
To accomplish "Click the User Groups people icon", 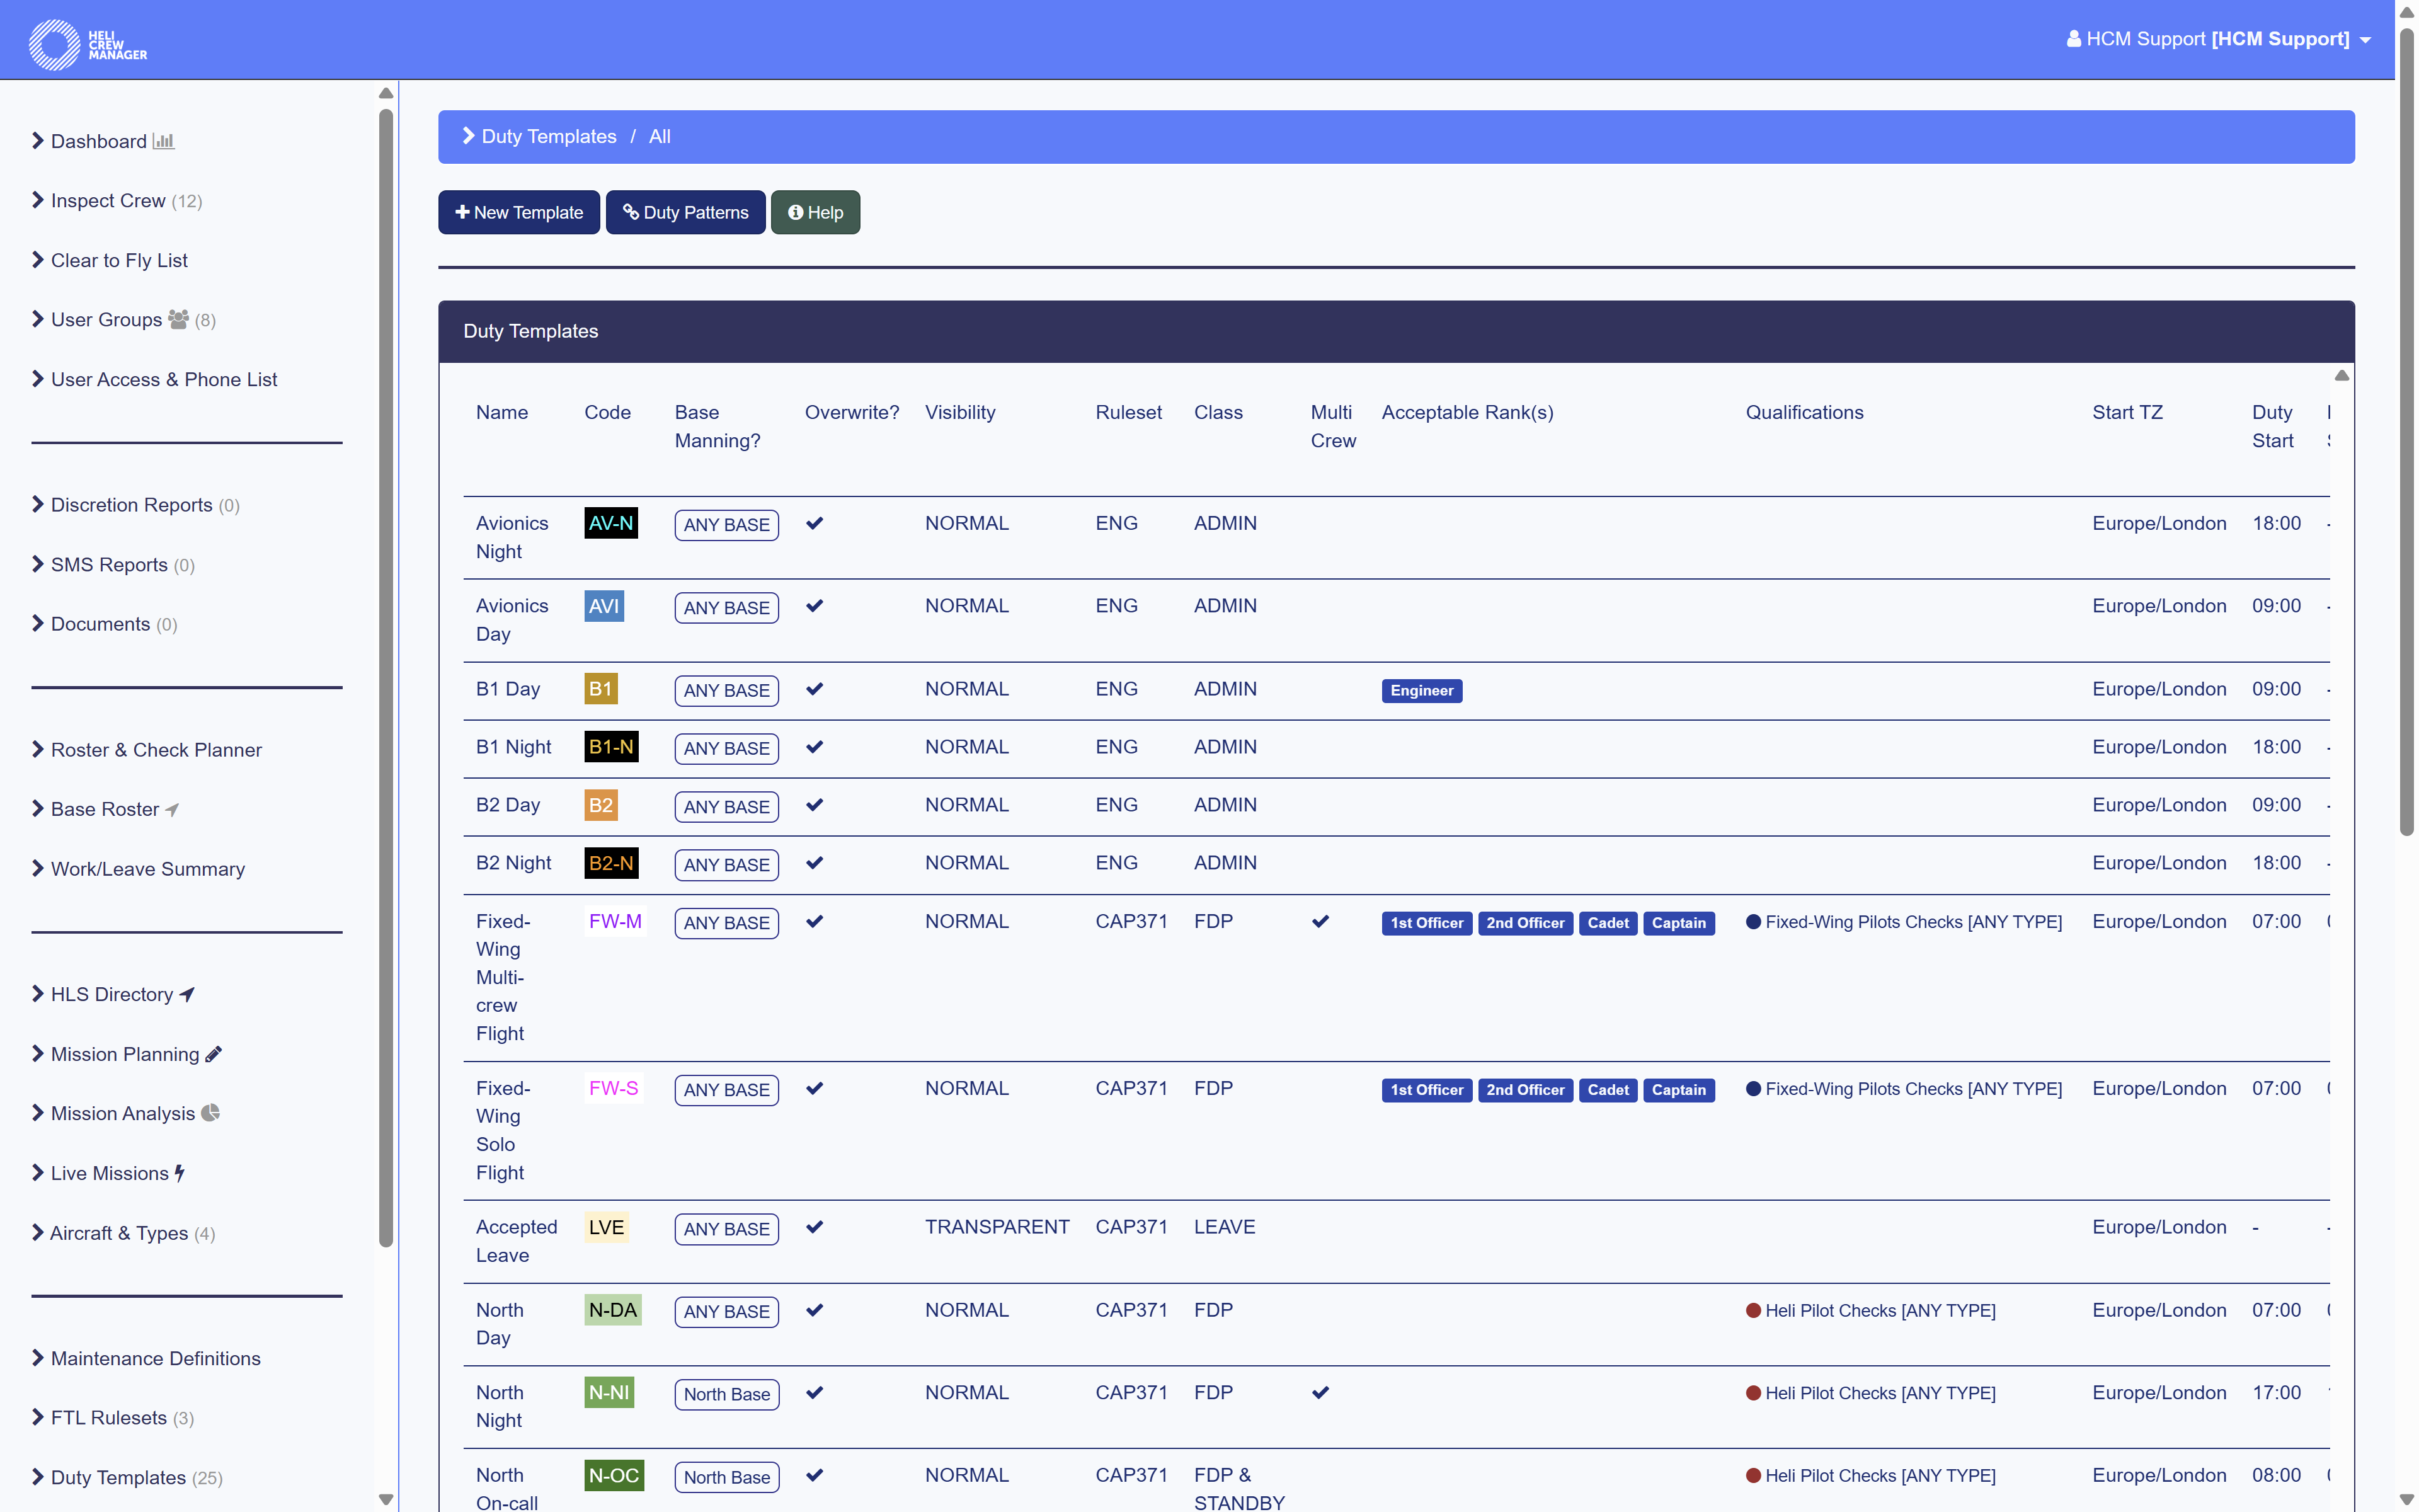I will (x=178, y=319).
